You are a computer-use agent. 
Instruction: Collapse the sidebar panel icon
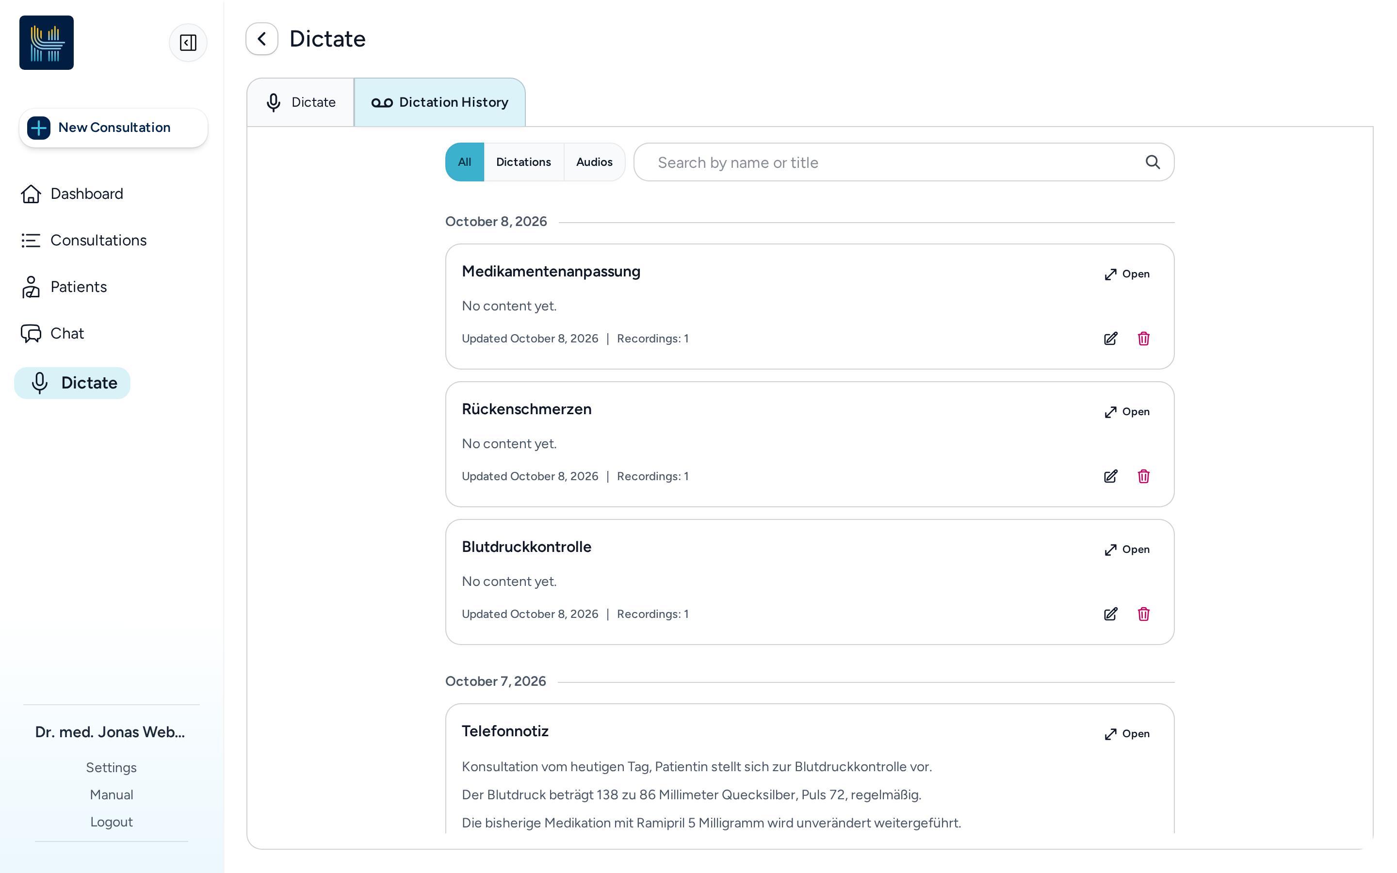tap(188, 43)
